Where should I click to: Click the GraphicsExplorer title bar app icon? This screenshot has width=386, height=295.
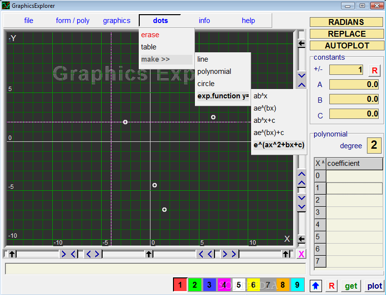6,5
